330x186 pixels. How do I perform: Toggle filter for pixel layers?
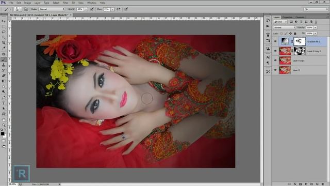(x=291, y=22)
